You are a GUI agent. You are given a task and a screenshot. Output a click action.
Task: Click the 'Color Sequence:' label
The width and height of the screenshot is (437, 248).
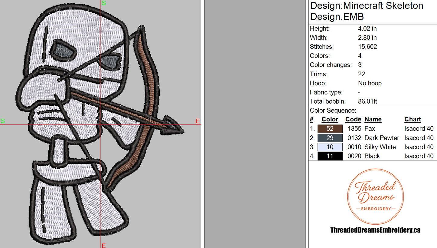click(333, 111)
